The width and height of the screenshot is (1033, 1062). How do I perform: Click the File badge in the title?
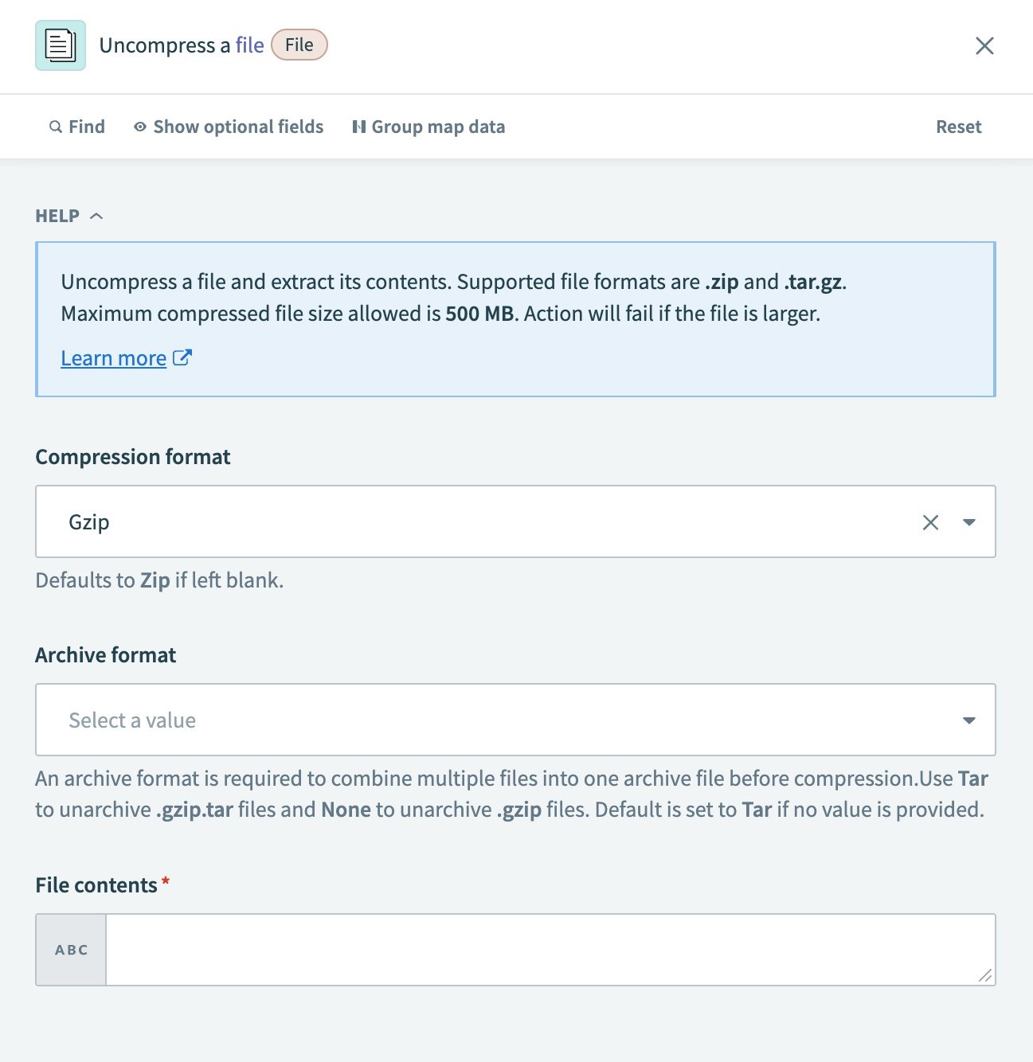click(x=299, y=45)
